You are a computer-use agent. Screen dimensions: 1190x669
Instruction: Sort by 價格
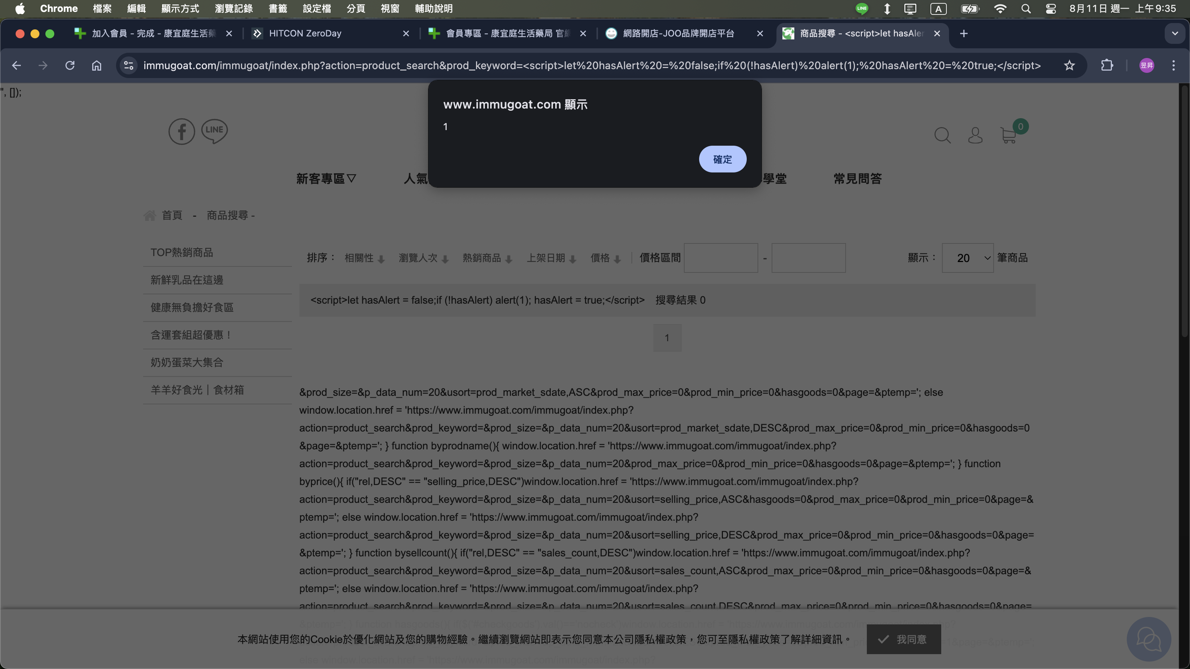[x=606, y=258]
